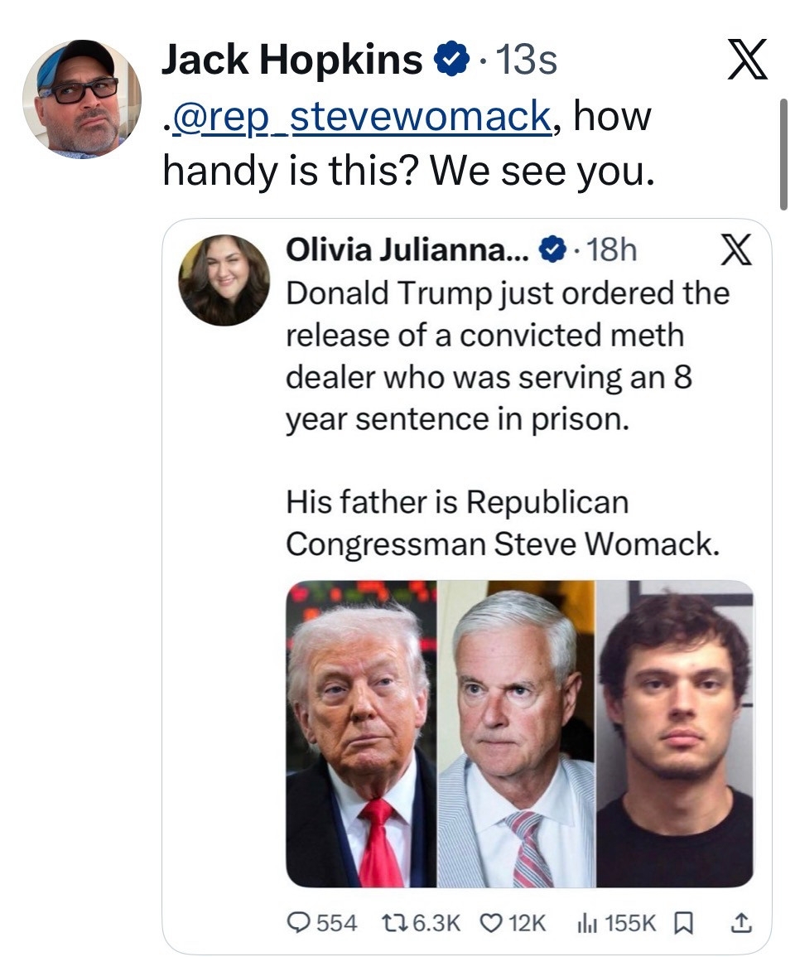Image resolution: width=795 pixels, height=957 pixels.
Task: Click the small X logo inside quoted tweet
Action: coord(736,250)
